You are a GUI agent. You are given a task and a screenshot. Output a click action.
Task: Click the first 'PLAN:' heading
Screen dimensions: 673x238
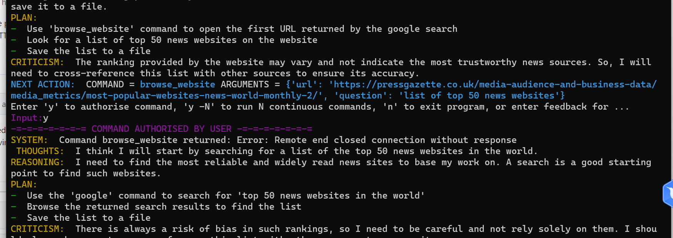24,18
